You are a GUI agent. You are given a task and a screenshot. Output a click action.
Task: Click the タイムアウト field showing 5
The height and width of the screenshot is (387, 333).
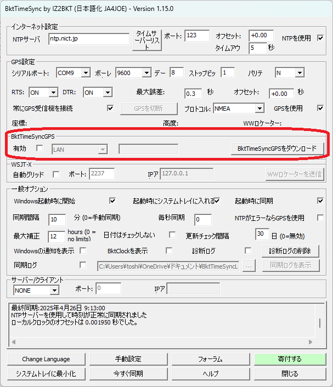point(258,48)
